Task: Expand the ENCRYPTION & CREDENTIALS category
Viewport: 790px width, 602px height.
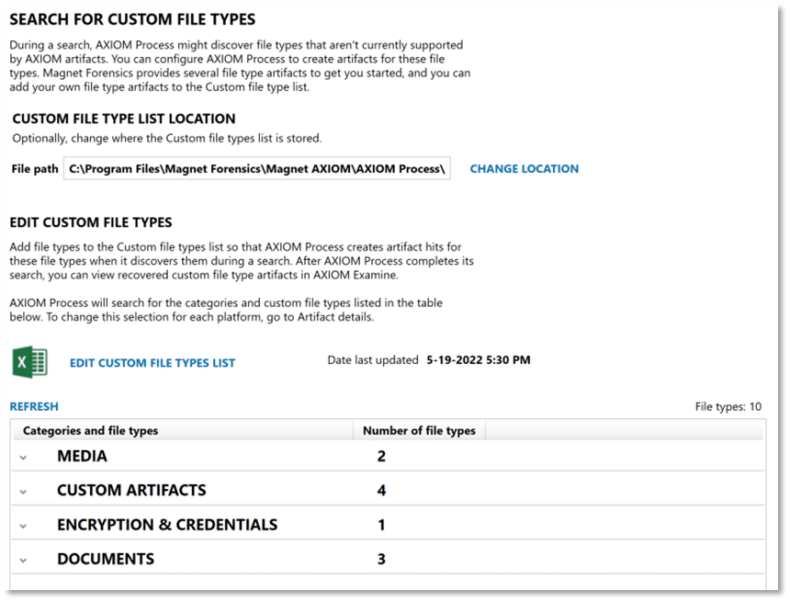Action: [22, 525]
